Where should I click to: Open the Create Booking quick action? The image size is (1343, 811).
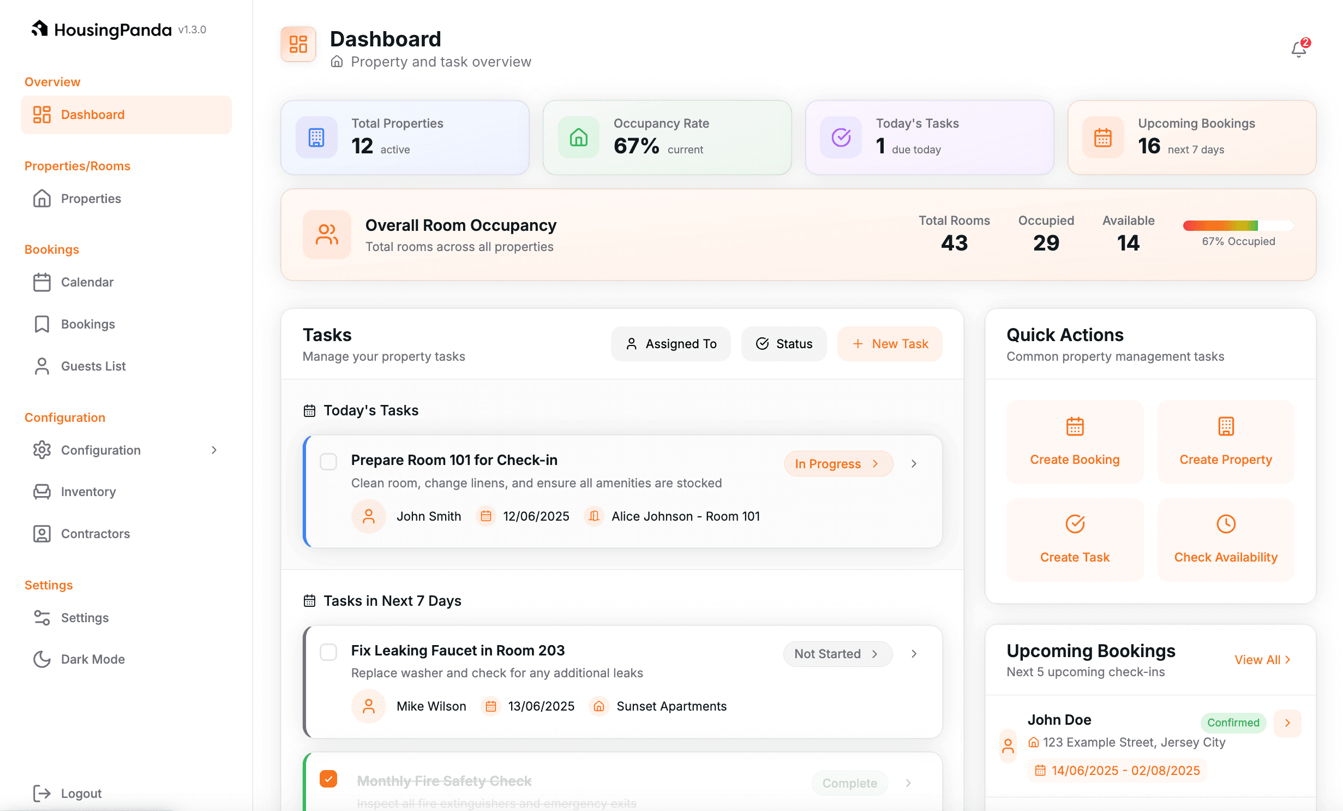pyautogui.click(x=1074, y=442)
